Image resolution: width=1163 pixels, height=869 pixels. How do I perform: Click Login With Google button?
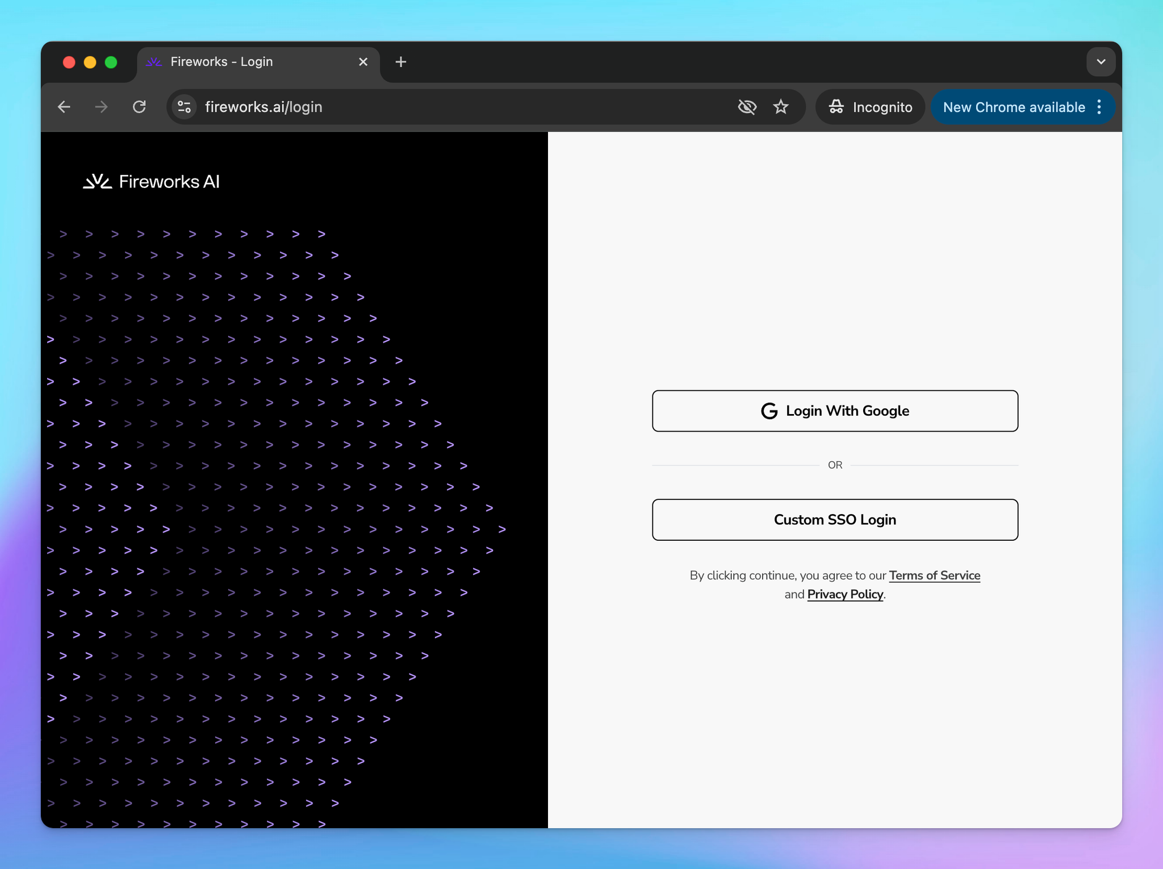click(835, 411)
